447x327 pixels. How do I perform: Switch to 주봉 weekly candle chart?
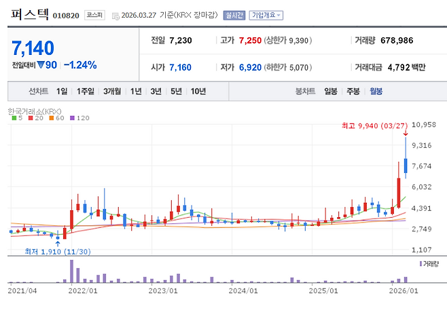[353, 91]
